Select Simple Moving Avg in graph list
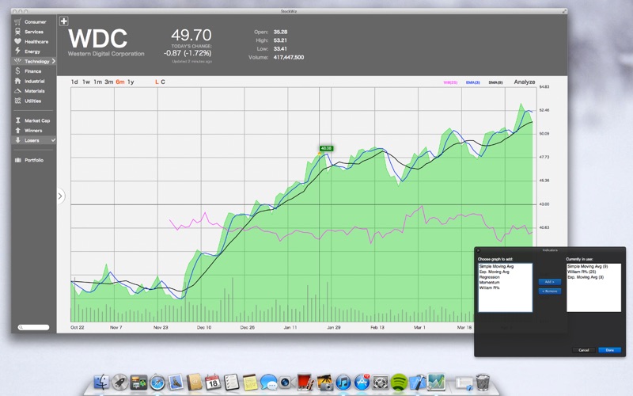633x396 pixels. pos(496,266)
